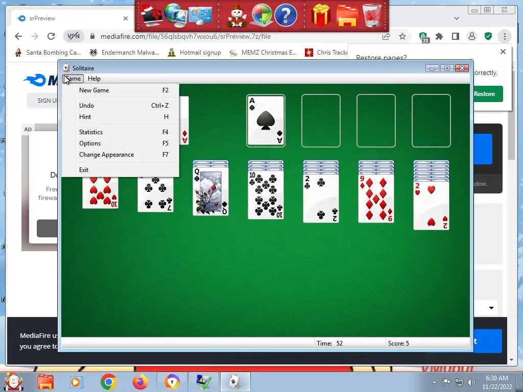Open MEMZ Christmas E... bookmark

pos(263,53)
